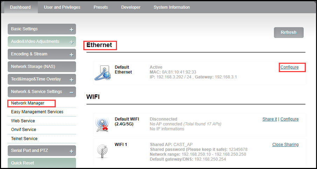Expand Basic Settings with plus icon
This screenshot has width=317, height=169.
(x=71, y=30)
